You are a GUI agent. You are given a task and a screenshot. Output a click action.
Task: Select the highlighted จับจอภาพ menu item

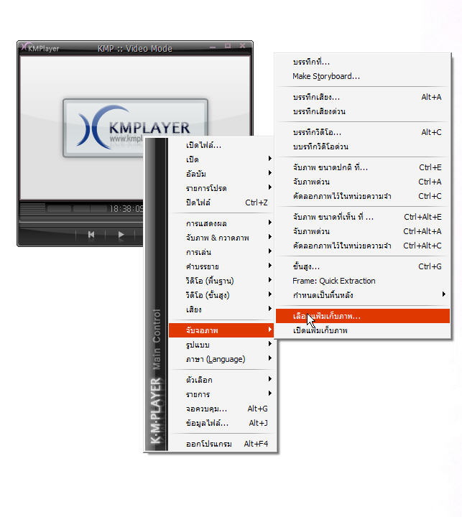point(221,330)
